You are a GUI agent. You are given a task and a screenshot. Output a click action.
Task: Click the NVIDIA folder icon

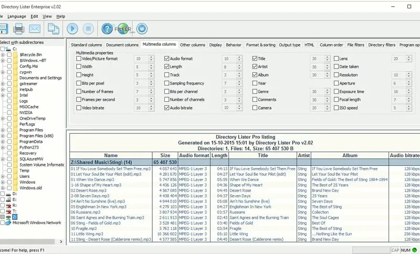[x=15, y=113]
